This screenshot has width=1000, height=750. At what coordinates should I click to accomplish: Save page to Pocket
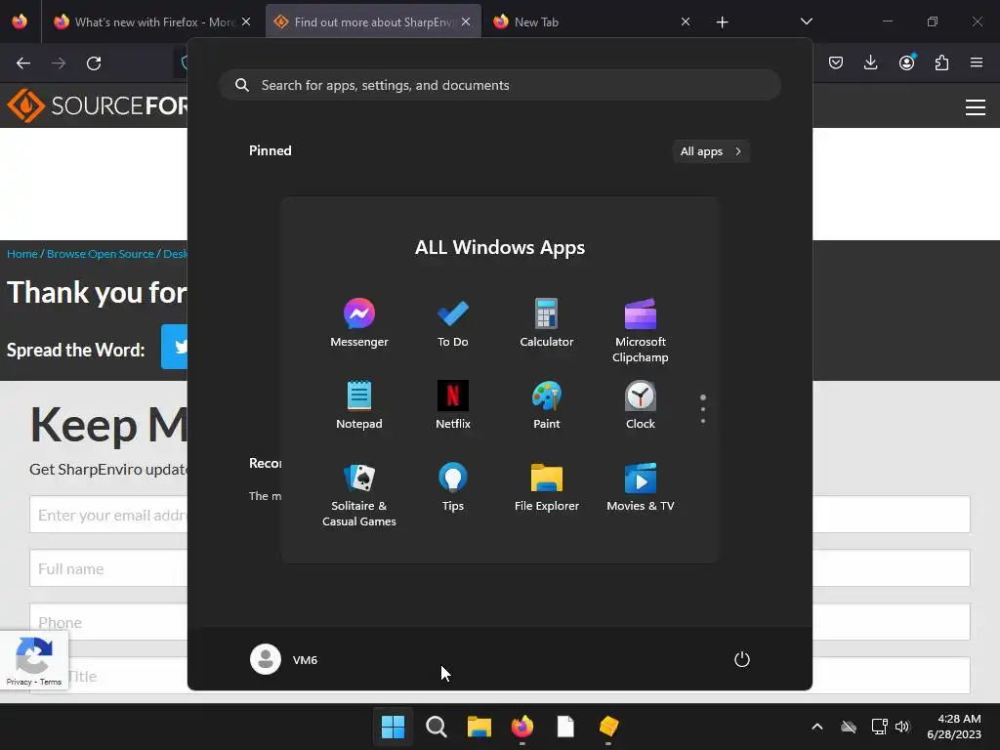tap(836, 62)
